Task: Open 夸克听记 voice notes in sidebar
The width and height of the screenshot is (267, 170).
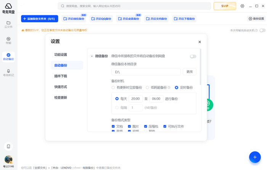Action: coord(8,73)
